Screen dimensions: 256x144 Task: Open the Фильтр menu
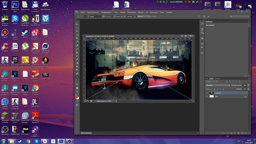pos(141,12)
